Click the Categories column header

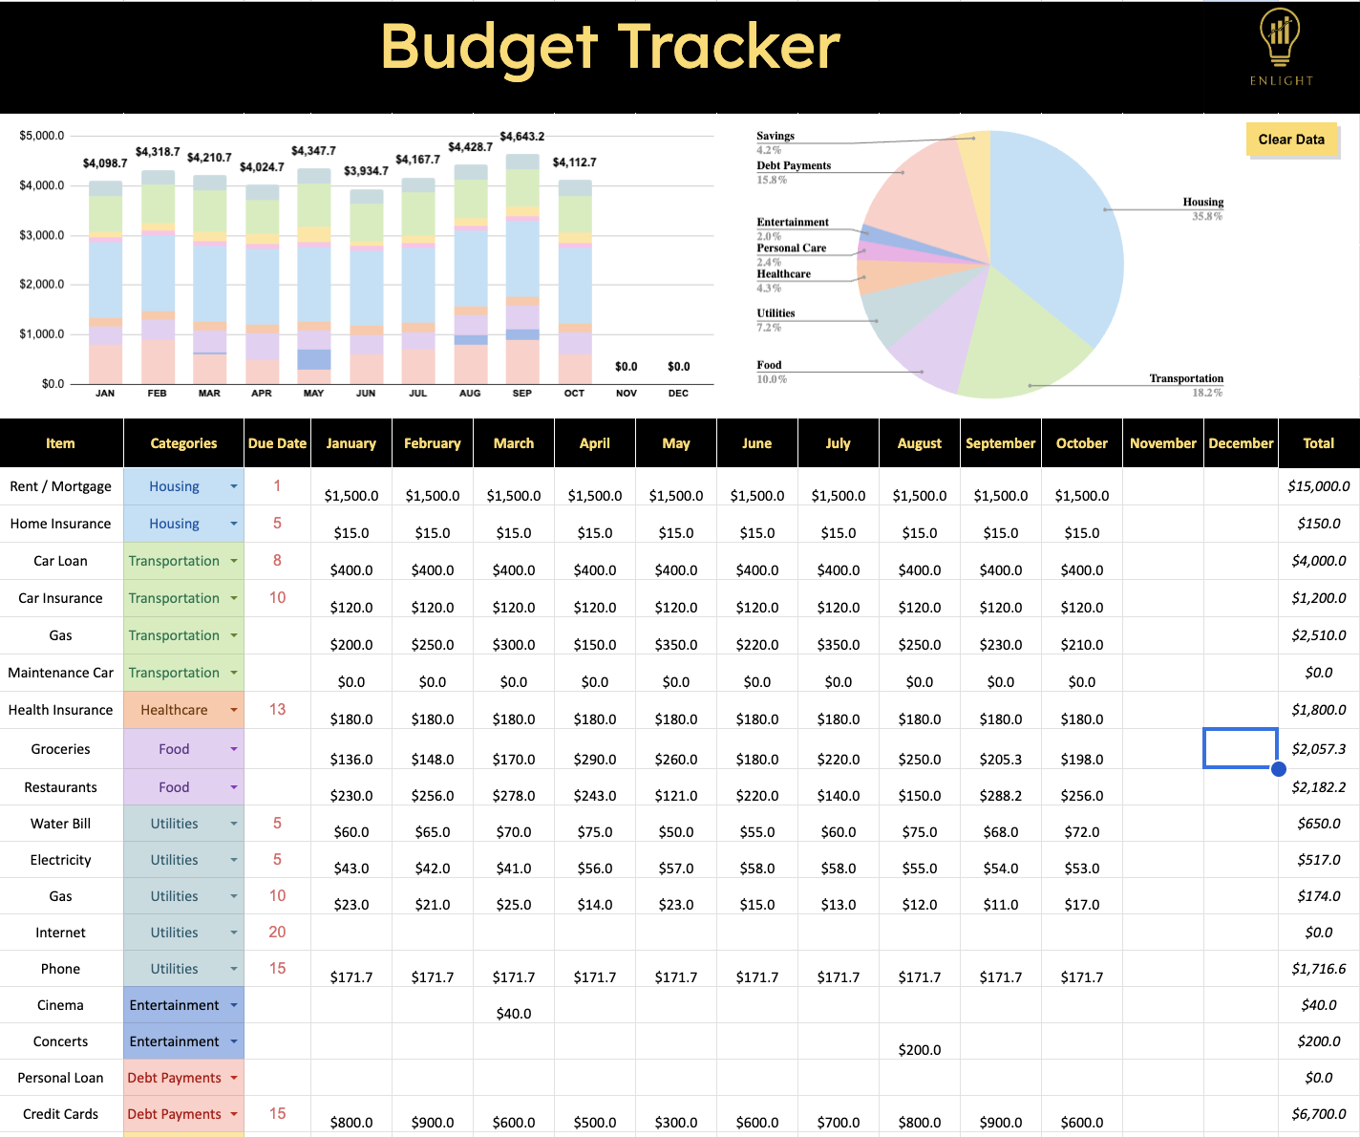183,443
